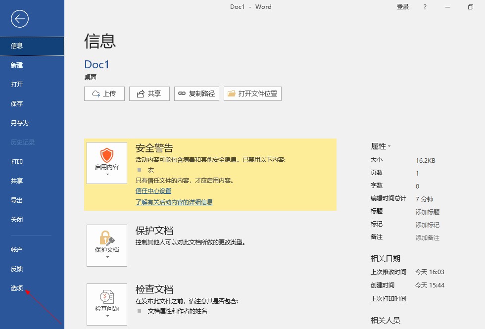Click the folder icon for open file location
485x329 pixels.
tap(232, 94)
